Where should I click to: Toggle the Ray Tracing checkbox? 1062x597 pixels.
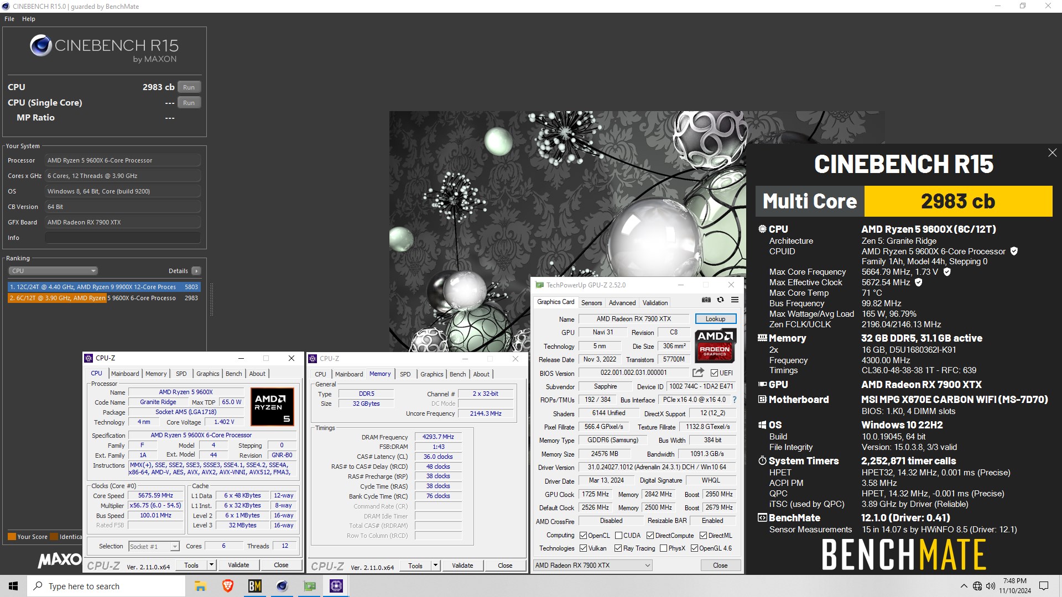tap(618, 548)
